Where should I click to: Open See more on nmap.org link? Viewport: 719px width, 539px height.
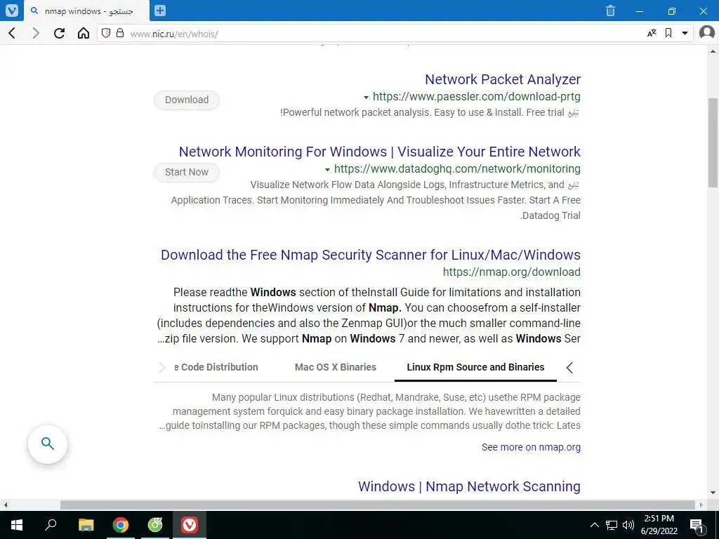pyautogui.click(x=531, y=447)
